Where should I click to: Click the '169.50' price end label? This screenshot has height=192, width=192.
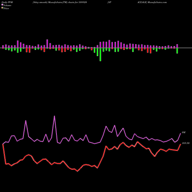[185, 143]
